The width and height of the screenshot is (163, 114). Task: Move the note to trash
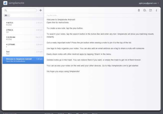tap(139, 10)
